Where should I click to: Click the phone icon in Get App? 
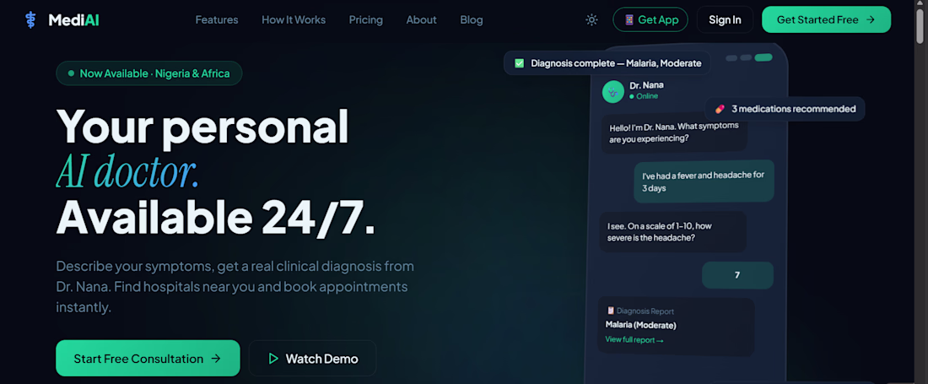[629, 19]
